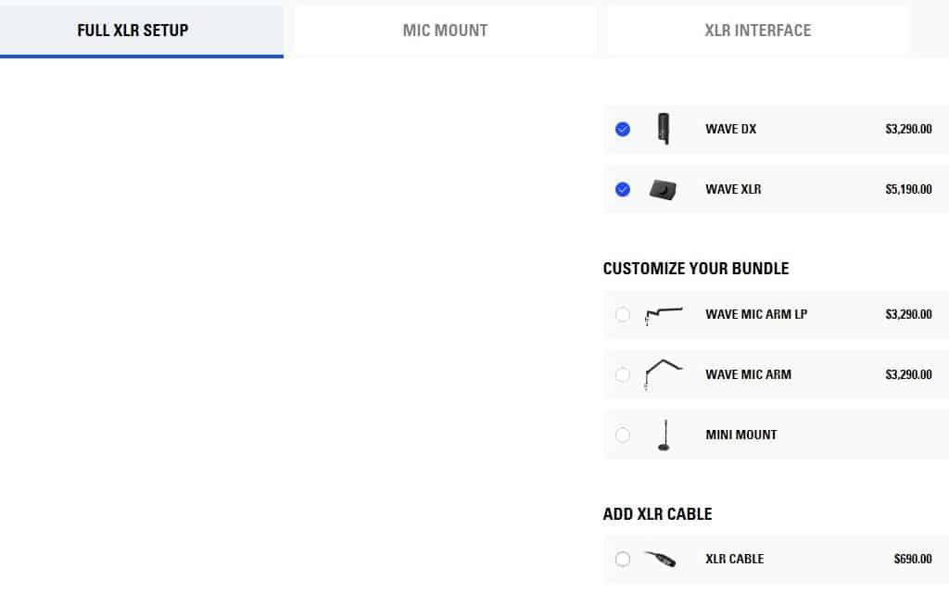
Task: Uncheck the Wave XLR checkbox
Action: [x=623, y=189]
